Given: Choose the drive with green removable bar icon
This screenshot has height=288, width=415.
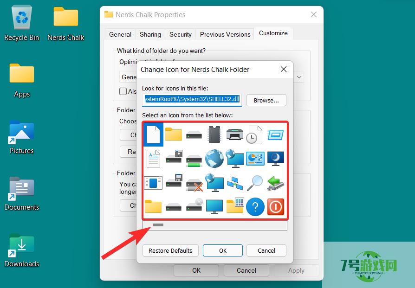Looking at the screenshot, I should (194, 161).
